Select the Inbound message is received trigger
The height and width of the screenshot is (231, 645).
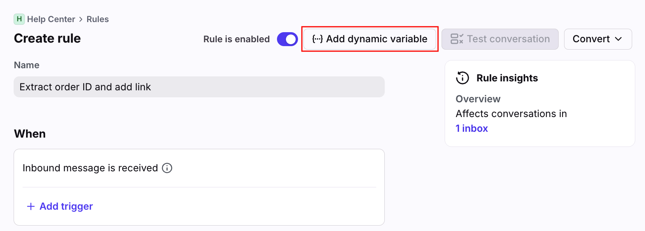pos(90,168)
